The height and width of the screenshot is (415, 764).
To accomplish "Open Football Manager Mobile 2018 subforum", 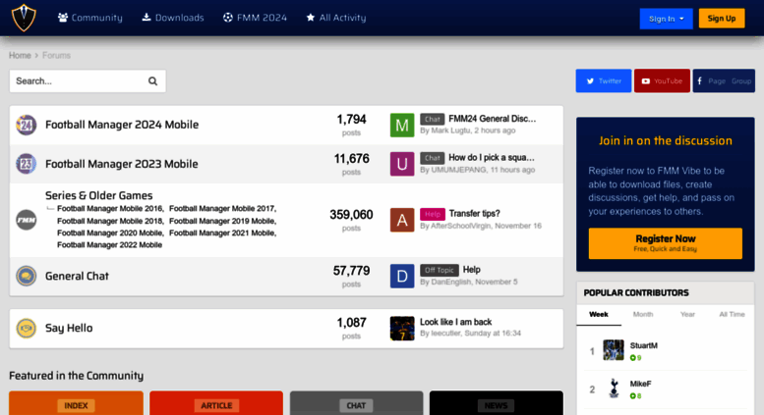I will [110, 221].
